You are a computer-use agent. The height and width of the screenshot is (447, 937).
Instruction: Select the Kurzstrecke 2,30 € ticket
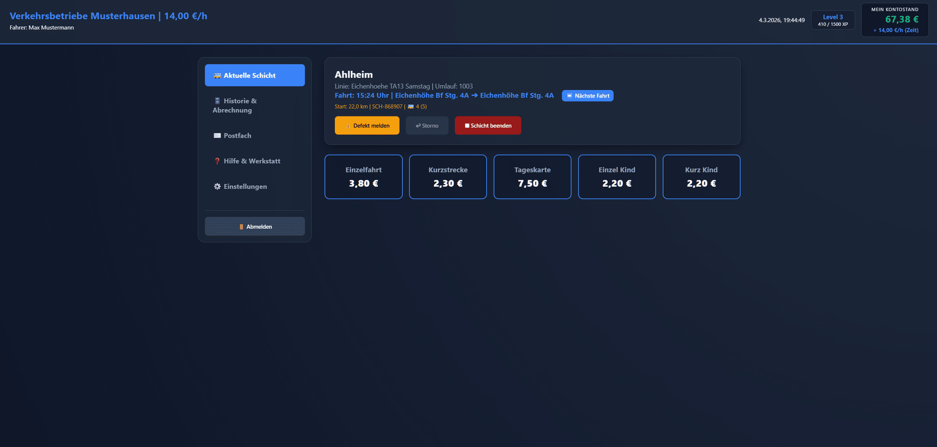(448, 177)
